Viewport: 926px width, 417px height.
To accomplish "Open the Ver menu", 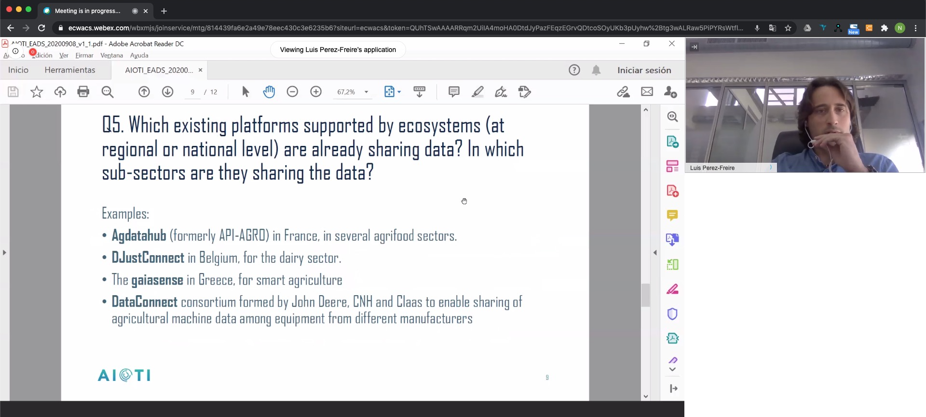I will (64, 55).
